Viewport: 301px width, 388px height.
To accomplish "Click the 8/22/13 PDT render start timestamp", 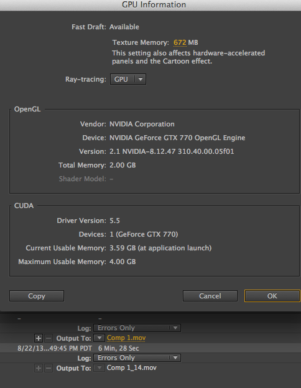I will [x=54, y=348].
